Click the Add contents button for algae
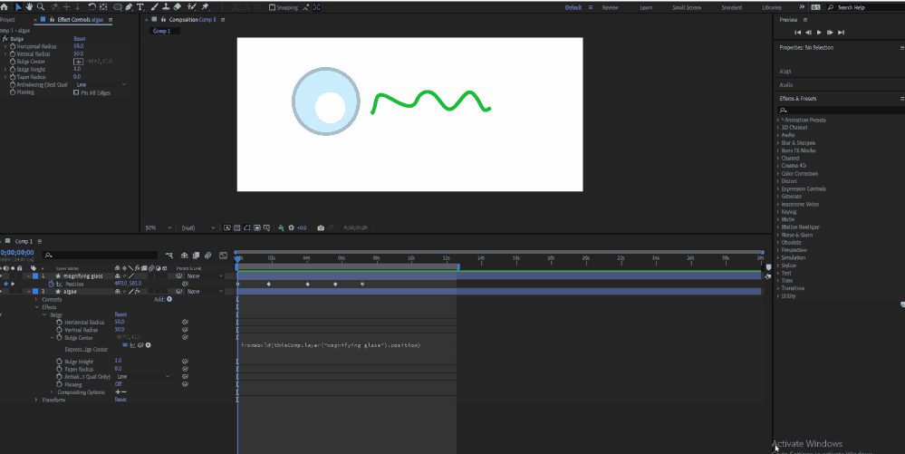 (x=169, y=299)
